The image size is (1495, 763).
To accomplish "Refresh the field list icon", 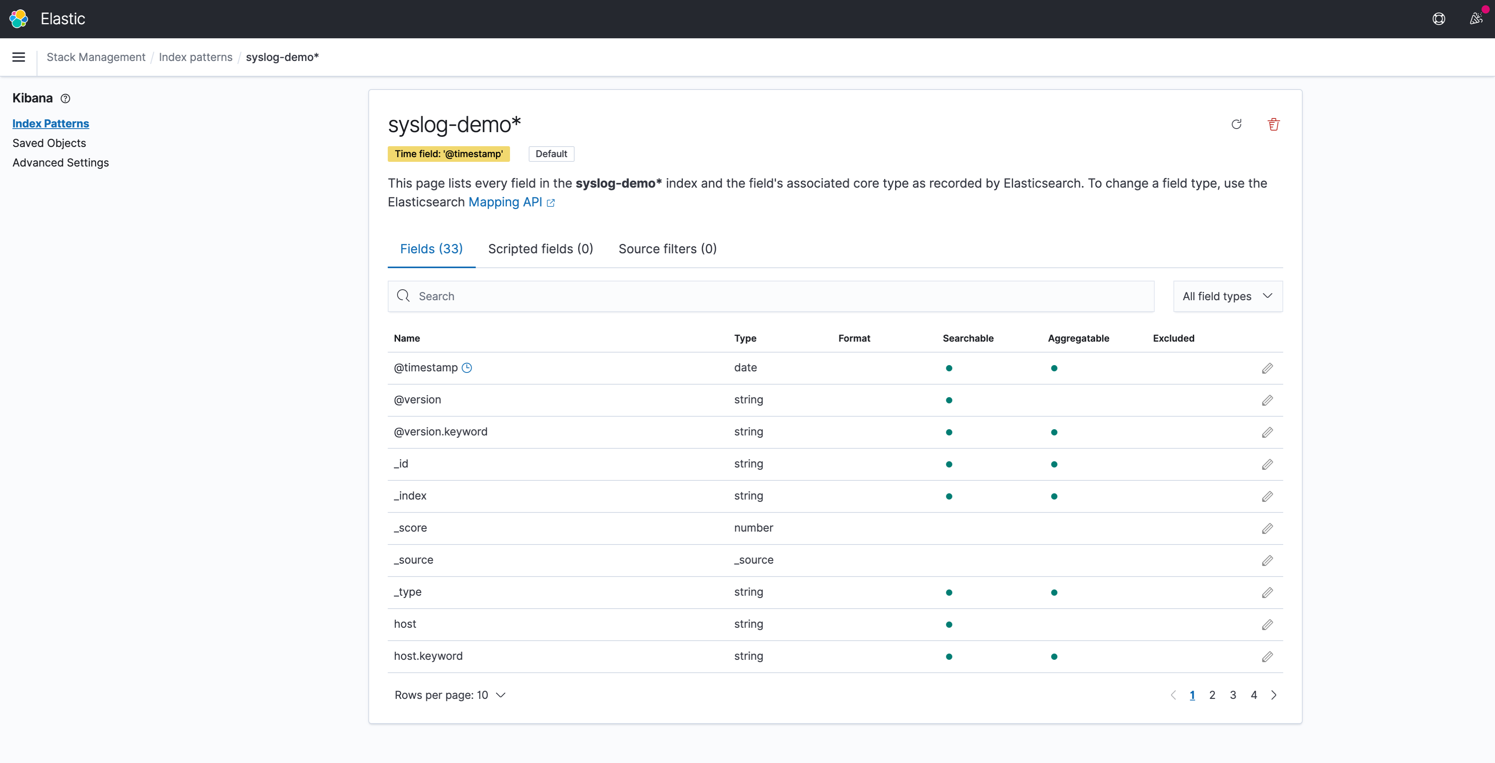I will [x=1236, y=124].
